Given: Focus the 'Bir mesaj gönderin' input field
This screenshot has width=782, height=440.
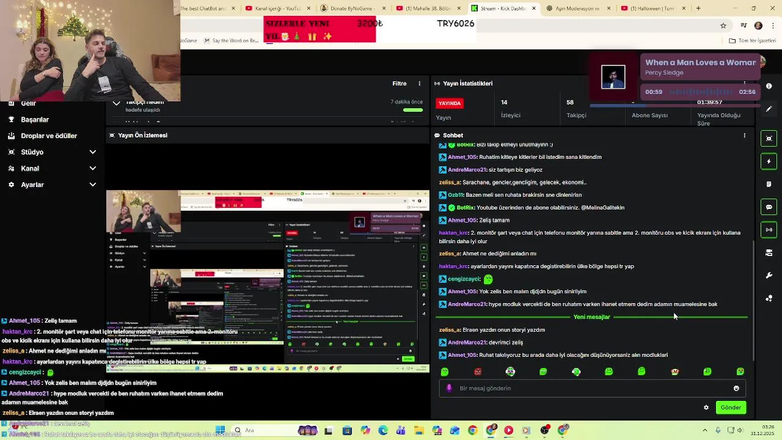Looking at the screenshot, I should pos(593,388).
